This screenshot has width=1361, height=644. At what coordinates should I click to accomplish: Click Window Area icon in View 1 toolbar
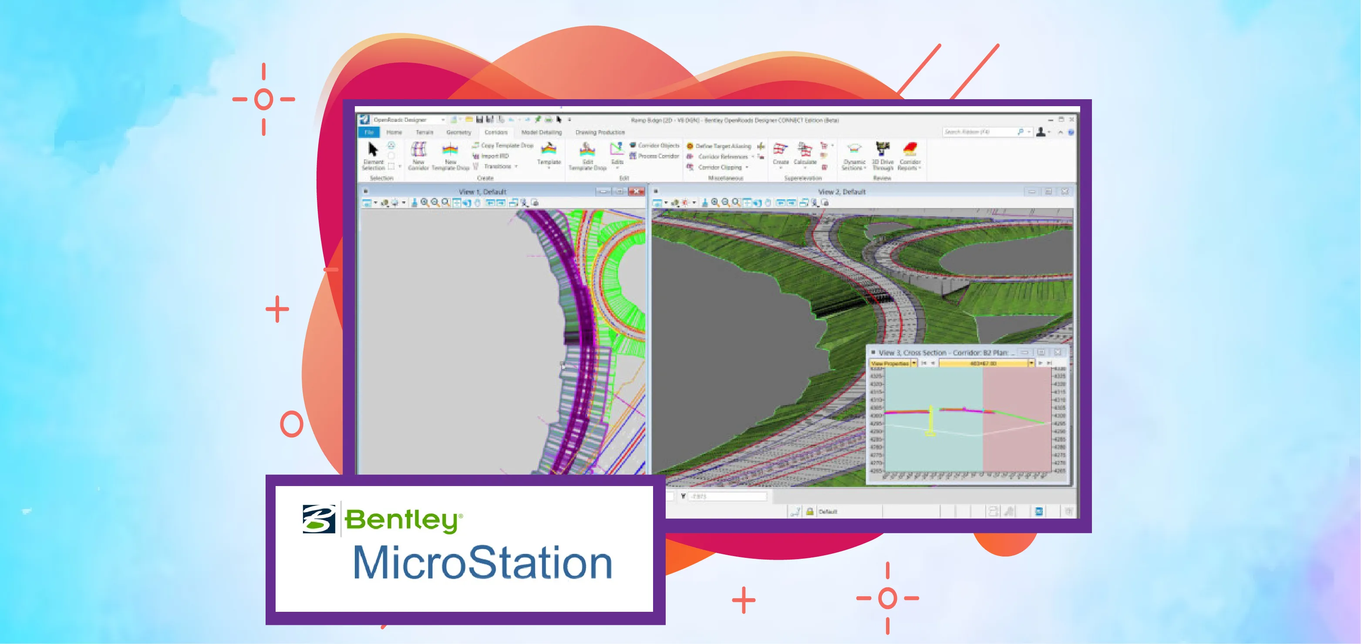point(445,202)
